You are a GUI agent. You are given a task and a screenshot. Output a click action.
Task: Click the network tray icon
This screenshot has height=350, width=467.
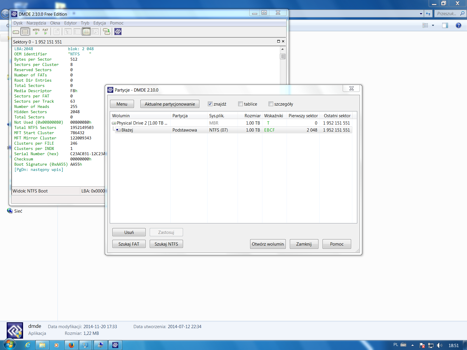coord(431,345)
